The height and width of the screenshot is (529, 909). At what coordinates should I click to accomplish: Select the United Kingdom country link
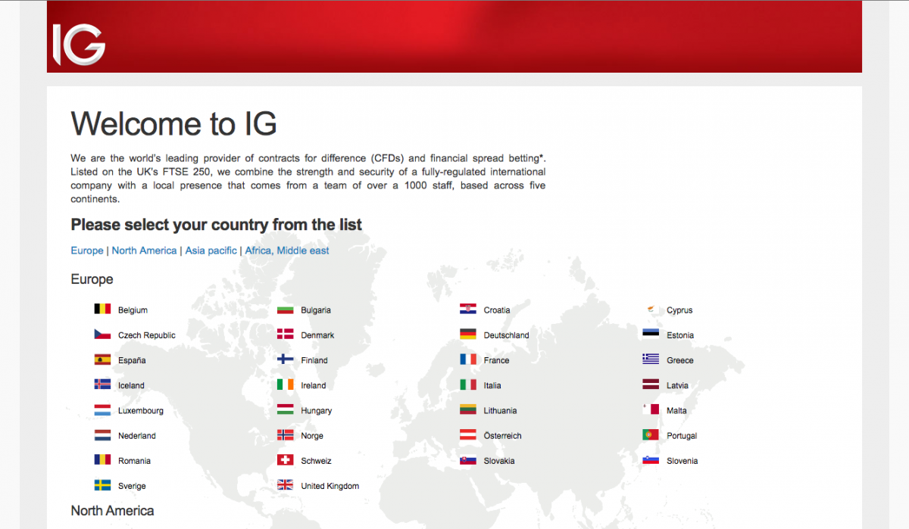(x=330, y=486)
